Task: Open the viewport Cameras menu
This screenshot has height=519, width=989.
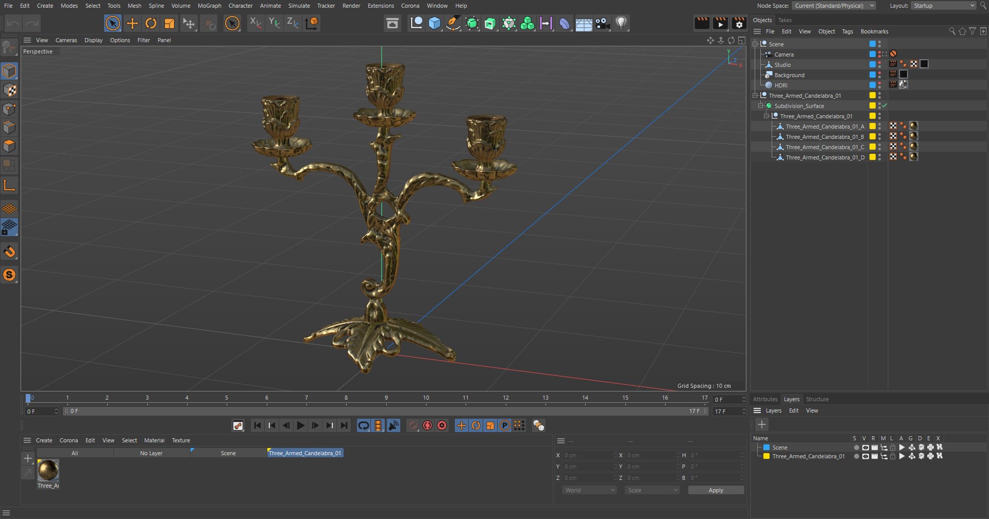Action: pyautogui.click(x=66, y=40)
